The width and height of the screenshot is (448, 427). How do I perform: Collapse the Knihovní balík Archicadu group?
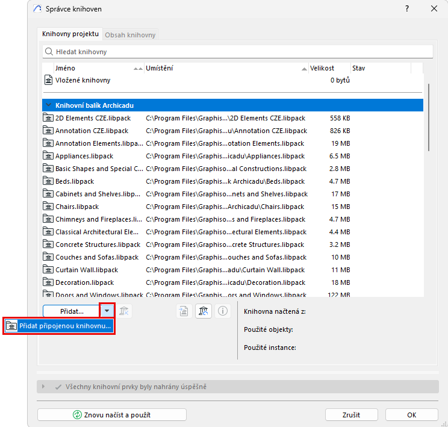tap(49, 105)
